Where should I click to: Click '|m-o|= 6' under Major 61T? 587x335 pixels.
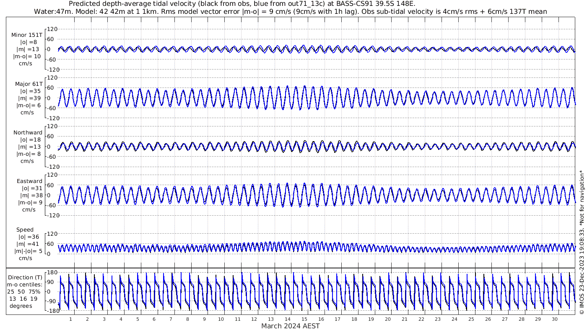coord(29,105)
